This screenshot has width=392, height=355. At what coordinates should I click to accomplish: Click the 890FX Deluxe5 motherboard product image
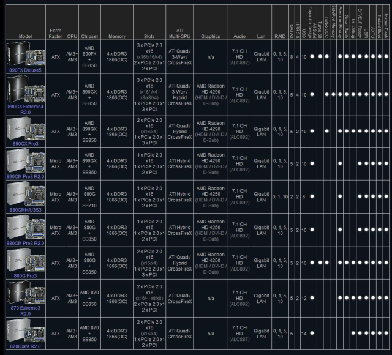tap(24, 54)
